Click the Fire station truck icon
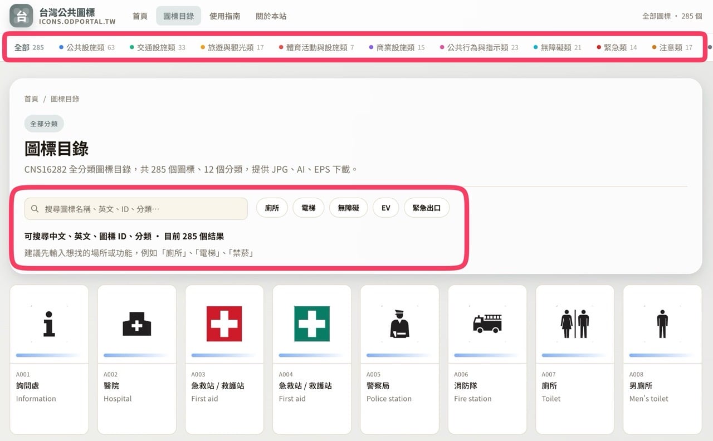This screenshot has width=713, height=441. pos(487,324)
